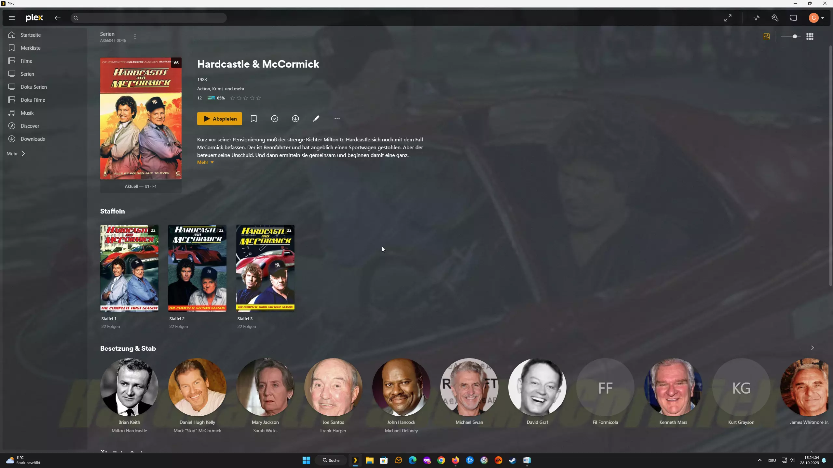The height and width of the screenshot is (468, 833).
Task: Switch layout with the grid view icon
Action: pos(810,36)
